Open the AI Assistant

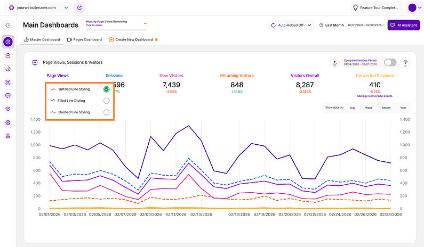coord(404,25)
